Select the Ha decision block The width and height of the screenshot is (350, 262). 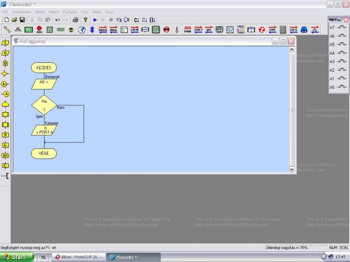click(44, 105)
